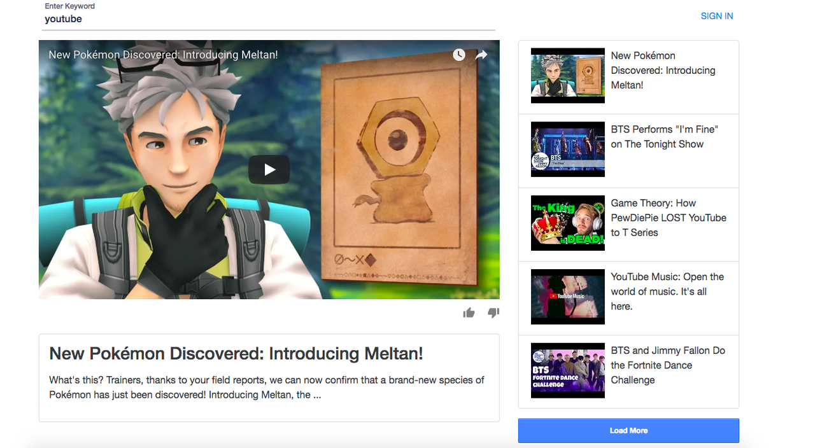The image size is (815, 448).
Task: Dislike the video with thumbs down
Action: pyautogui.click(x=493, y=312)
